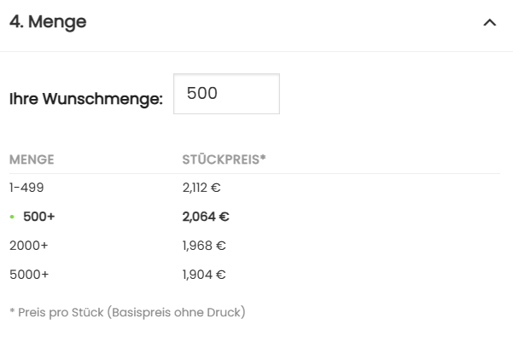This screenshot has height=342, width=513.
Task: Select the 1-499 quantity tier
Action: click(26, 188)
